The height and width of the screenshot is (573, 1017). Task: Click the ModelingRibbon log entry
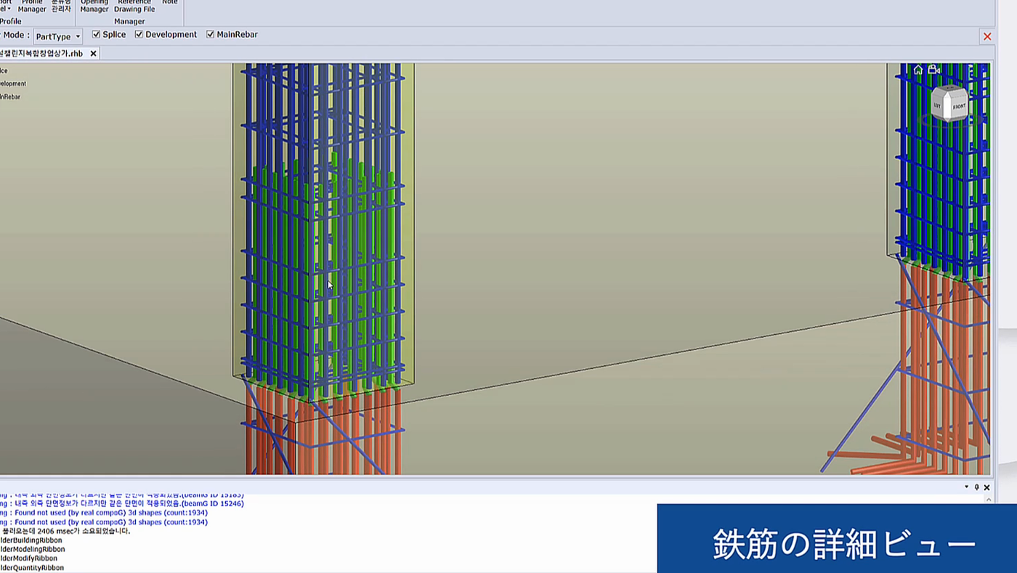(33, 550)
